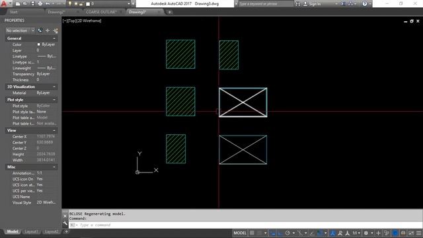The width and height of the screenshot is (423, 238).
Task: Click the Quick Select icon in Properties
Action: coord(56,30)
